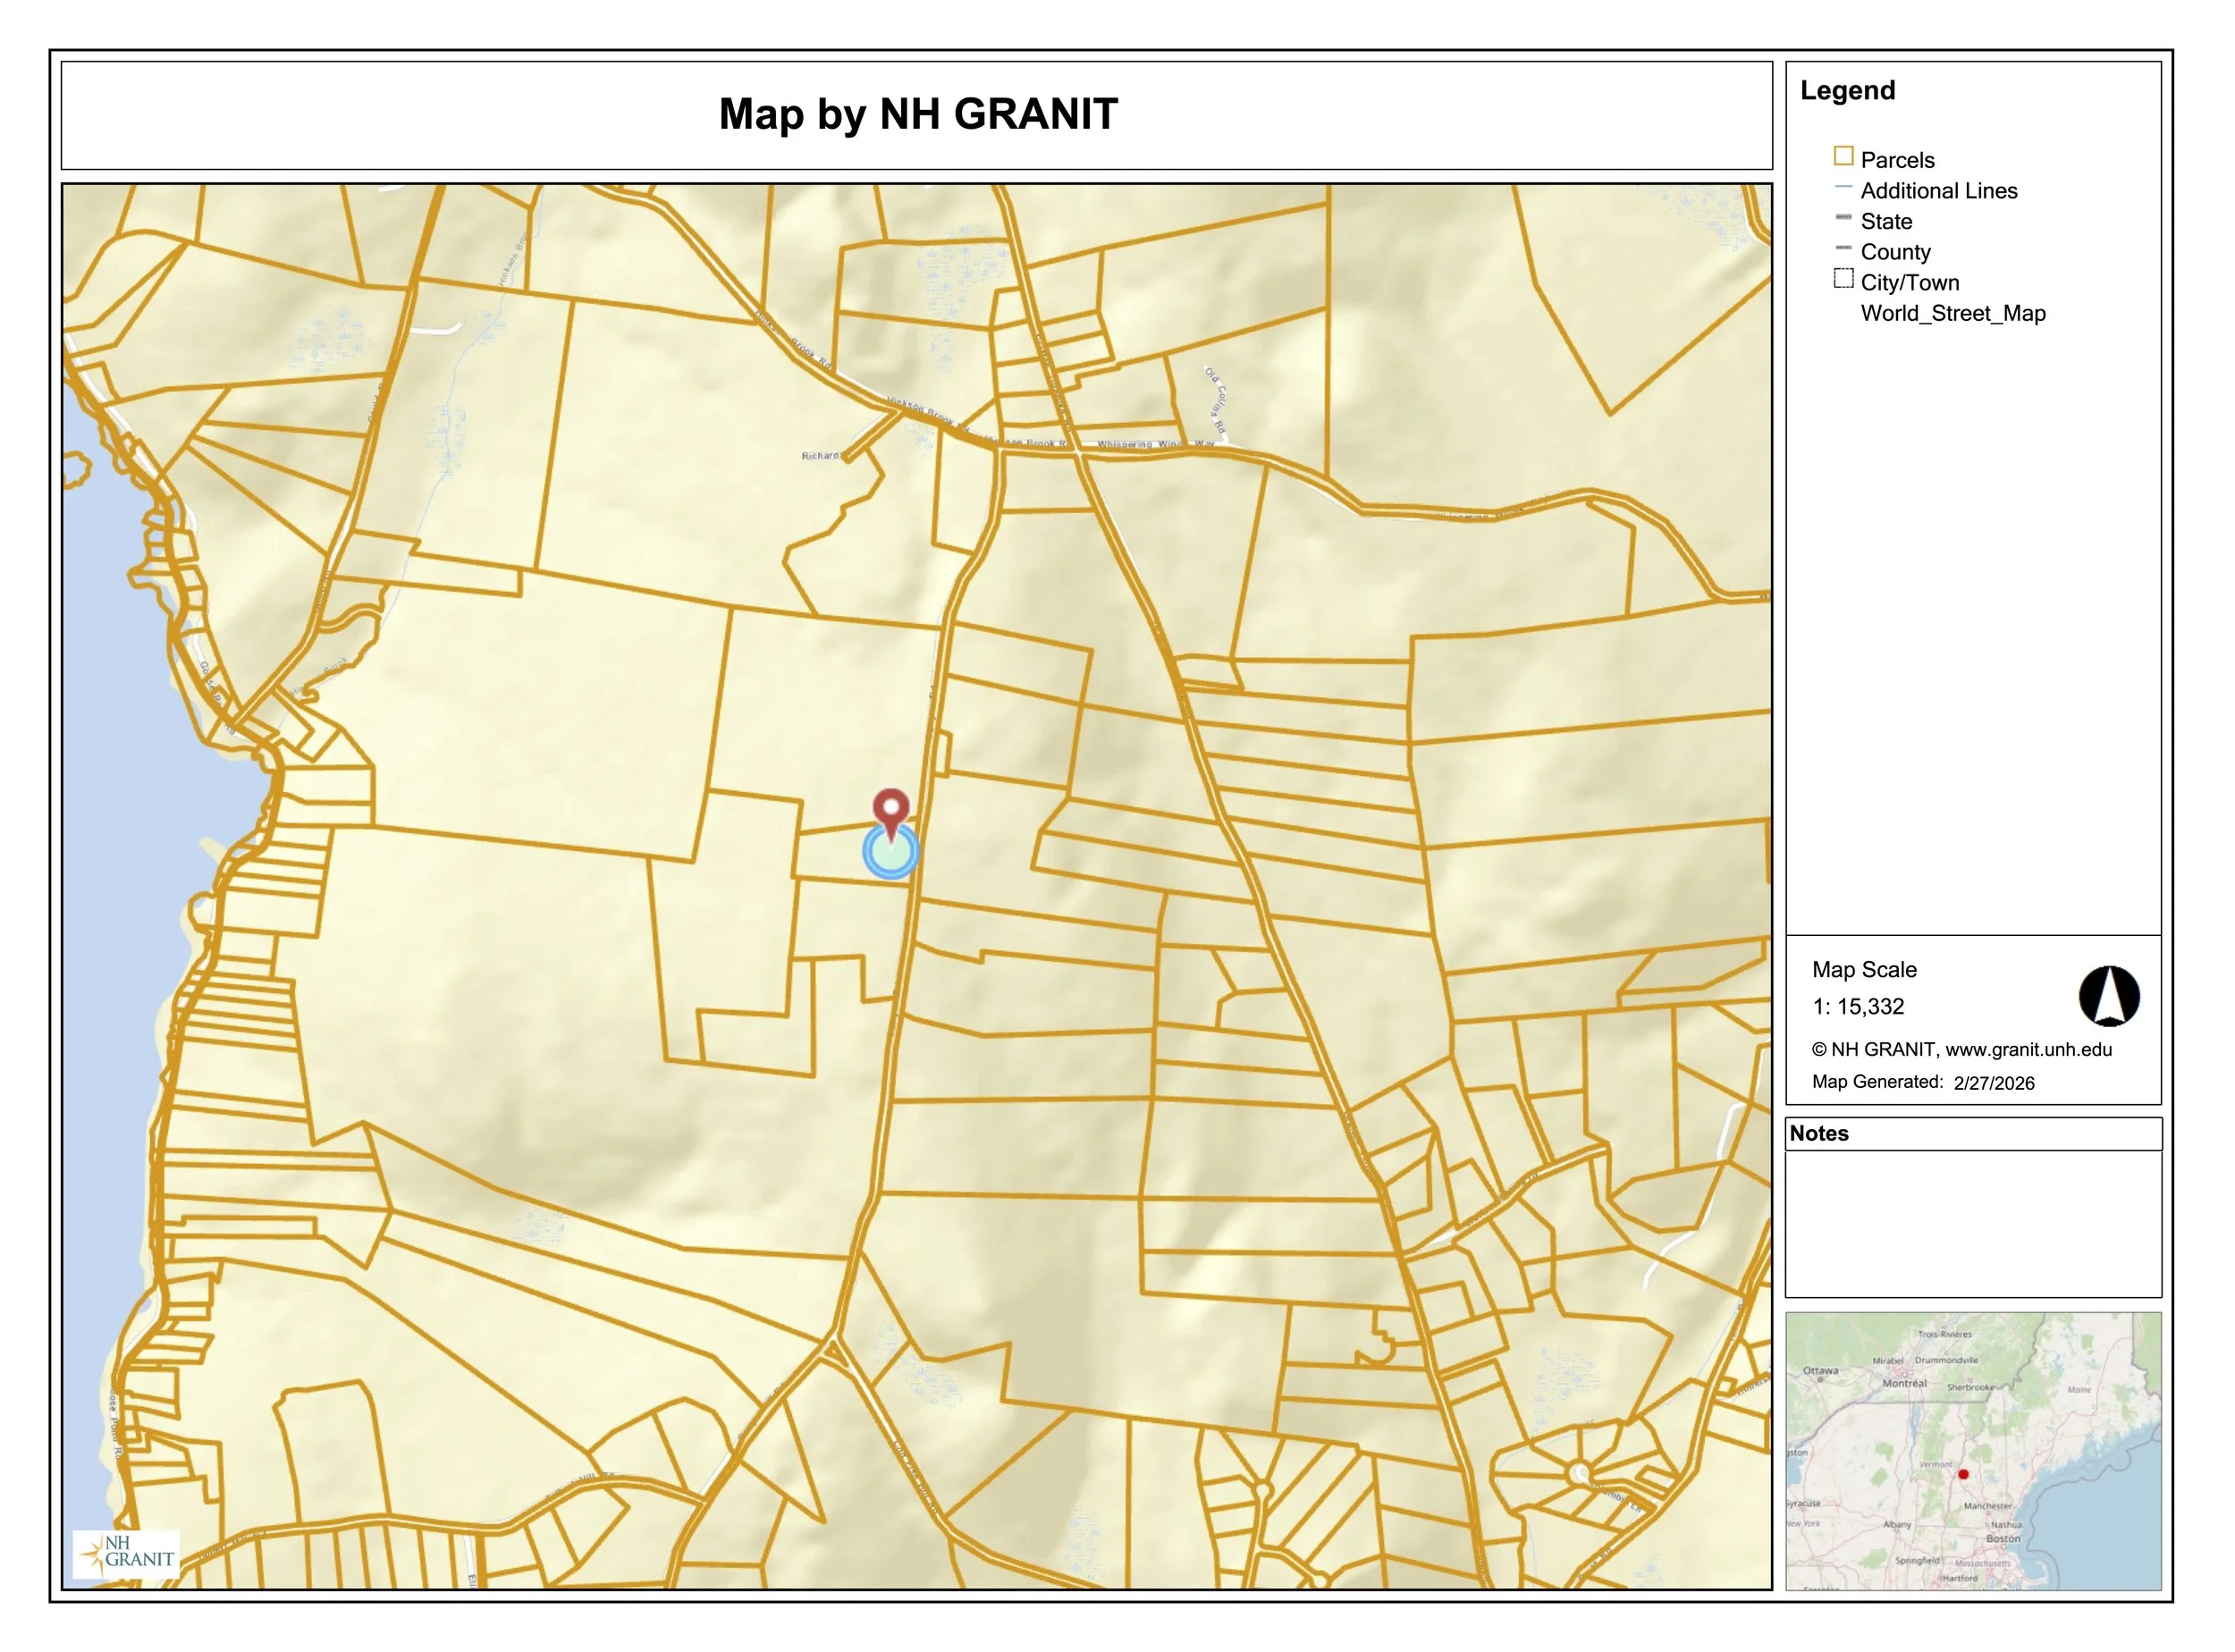2235x1652 pixels.
Task: Click the Notes header bar
Action: click(1972, 1134)
